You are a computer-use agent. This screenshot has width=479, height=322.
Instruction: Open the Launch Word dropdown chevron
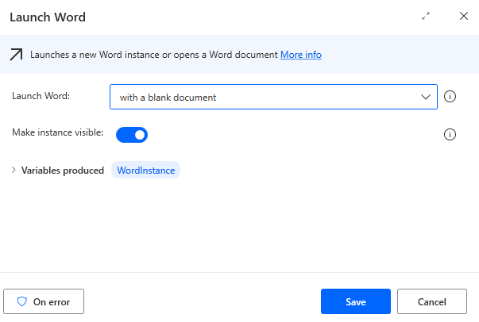click(424, 97)
